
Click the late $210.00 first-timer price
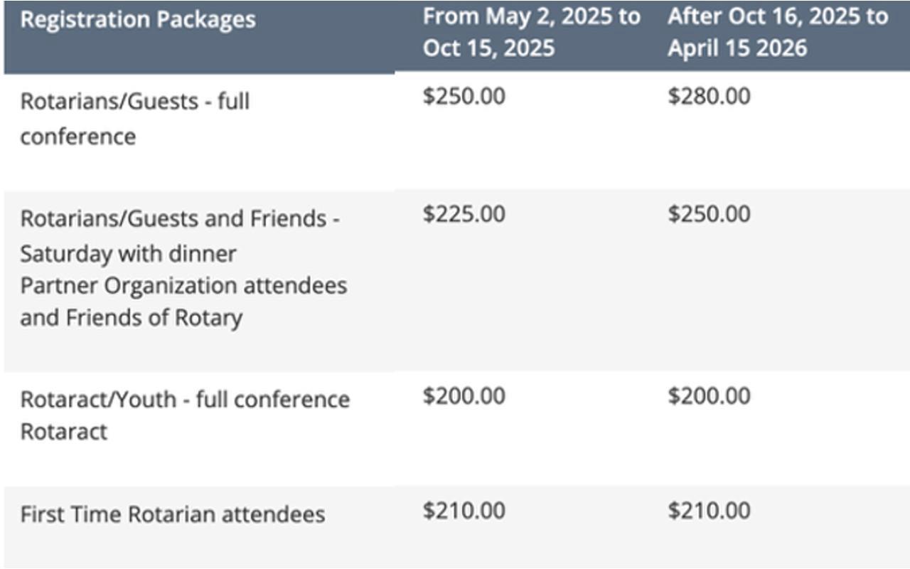click(708, 511)
